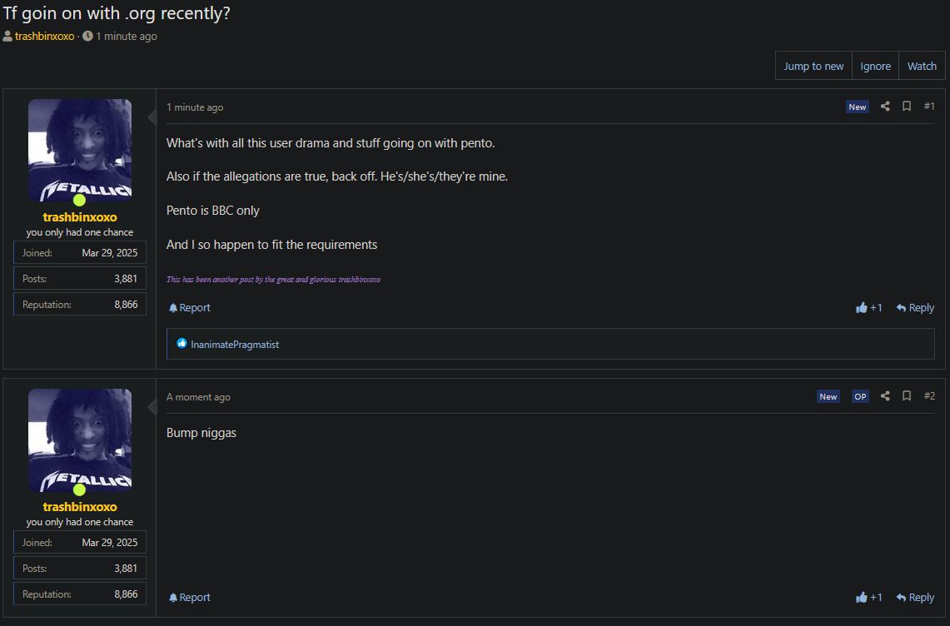
Task: Click share icon on post #2
Action: (885, 395)
